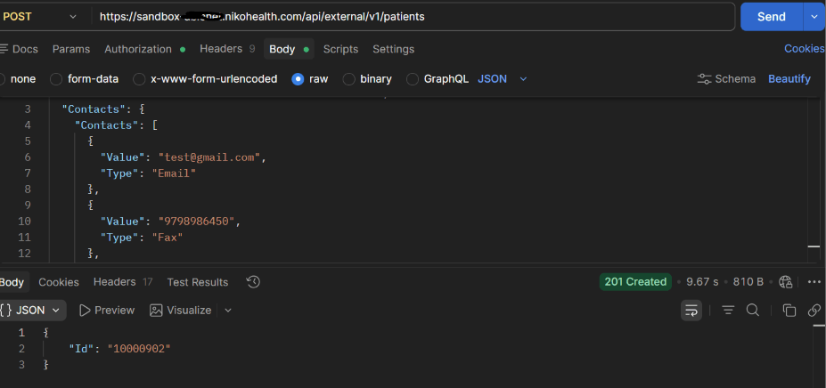Select binary body option

click(x=367, y=79)
